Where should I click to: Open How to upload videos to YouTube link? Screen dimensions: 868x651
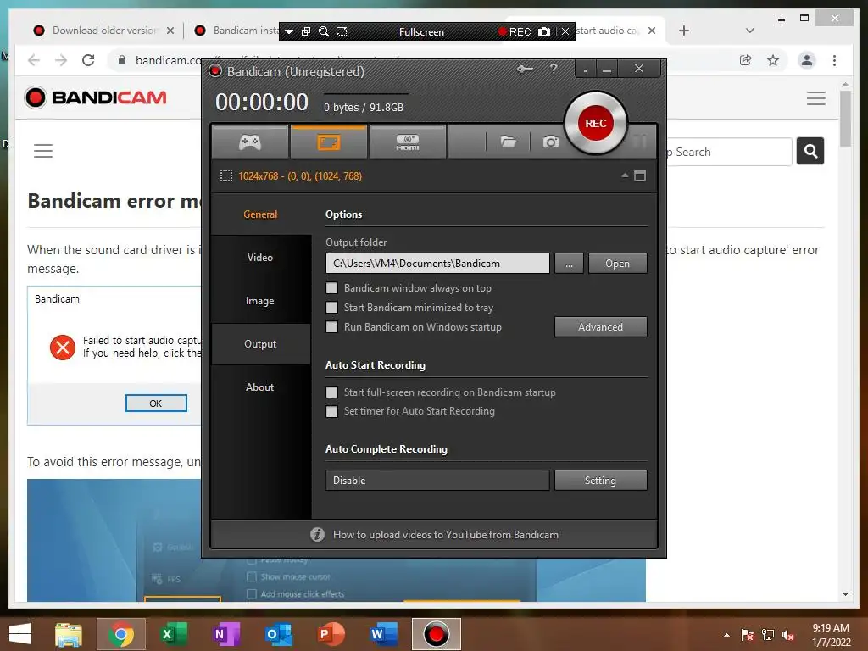click(x=446, y=535)
